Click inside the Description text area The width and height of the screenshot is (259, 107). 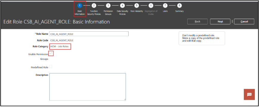[88, 87]
